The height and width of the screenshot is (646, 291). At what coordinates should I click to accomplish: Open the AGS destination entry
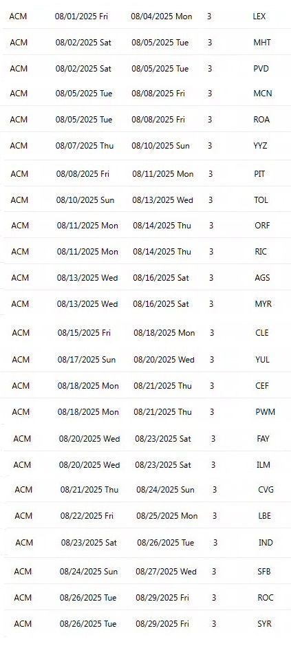[x=262, y=278]
